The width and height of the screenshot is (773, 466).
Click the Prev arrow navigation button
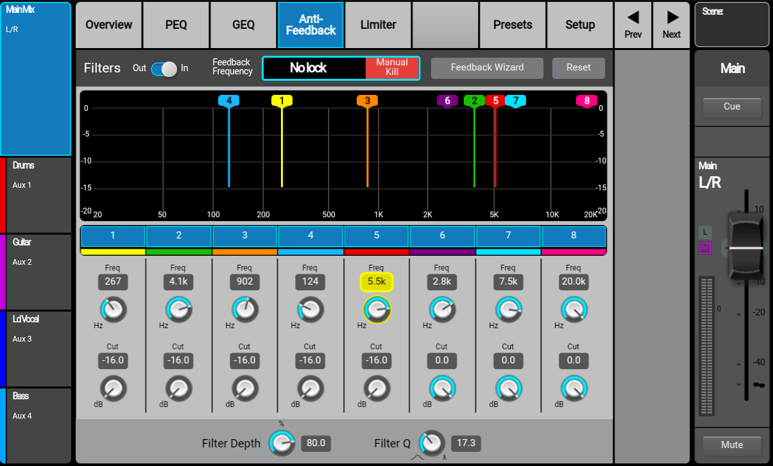click(x=633, y=25)
